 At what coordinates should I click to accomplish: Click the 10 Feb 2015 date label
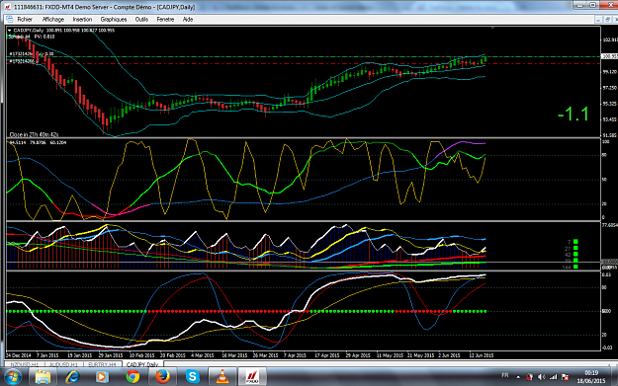[141, 355]
